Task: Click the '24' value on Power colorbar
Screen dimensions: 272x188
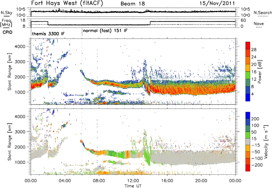Action: [254, 57]
